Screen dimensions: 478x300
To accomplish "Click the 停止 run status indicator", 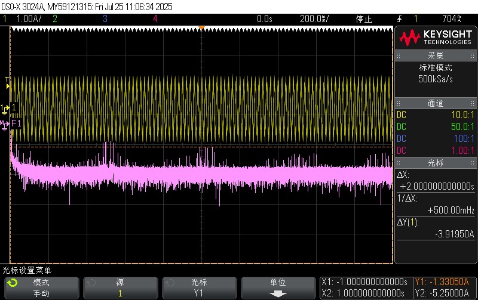I will pyautogui.click(x=364, y=19).
